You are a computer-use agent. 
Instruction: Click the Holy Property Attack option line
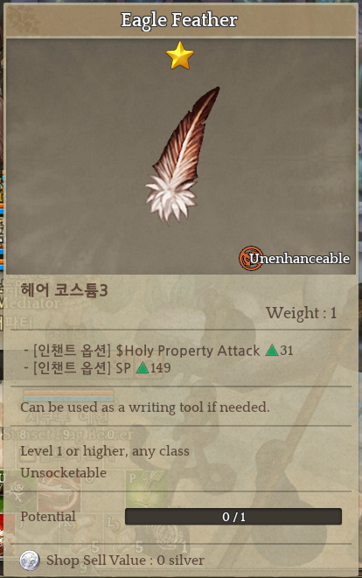click(x=158, y=350)
